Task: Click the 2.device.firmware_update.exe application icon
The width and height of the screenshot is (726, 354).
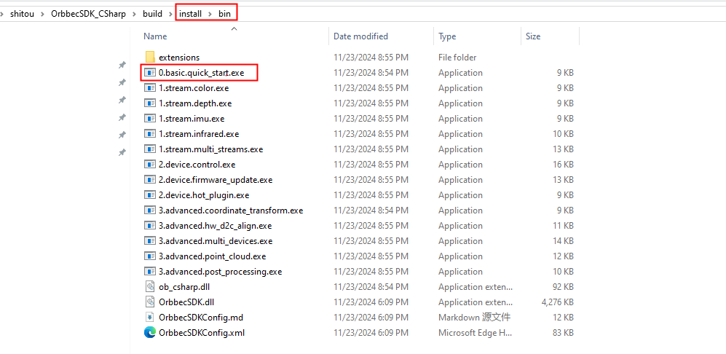Action: tap(149, 179)
